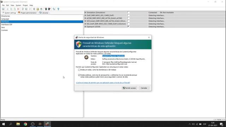
Task: Click the green undo arrows toolbar icon
Action: coord(54,9)
